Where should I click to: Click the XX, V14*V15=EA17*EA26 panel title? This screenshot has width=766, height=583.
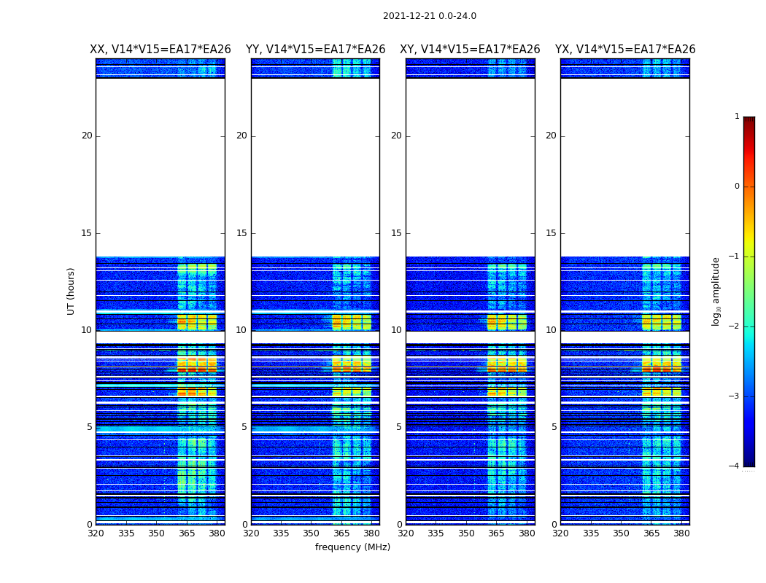[160, 50]
